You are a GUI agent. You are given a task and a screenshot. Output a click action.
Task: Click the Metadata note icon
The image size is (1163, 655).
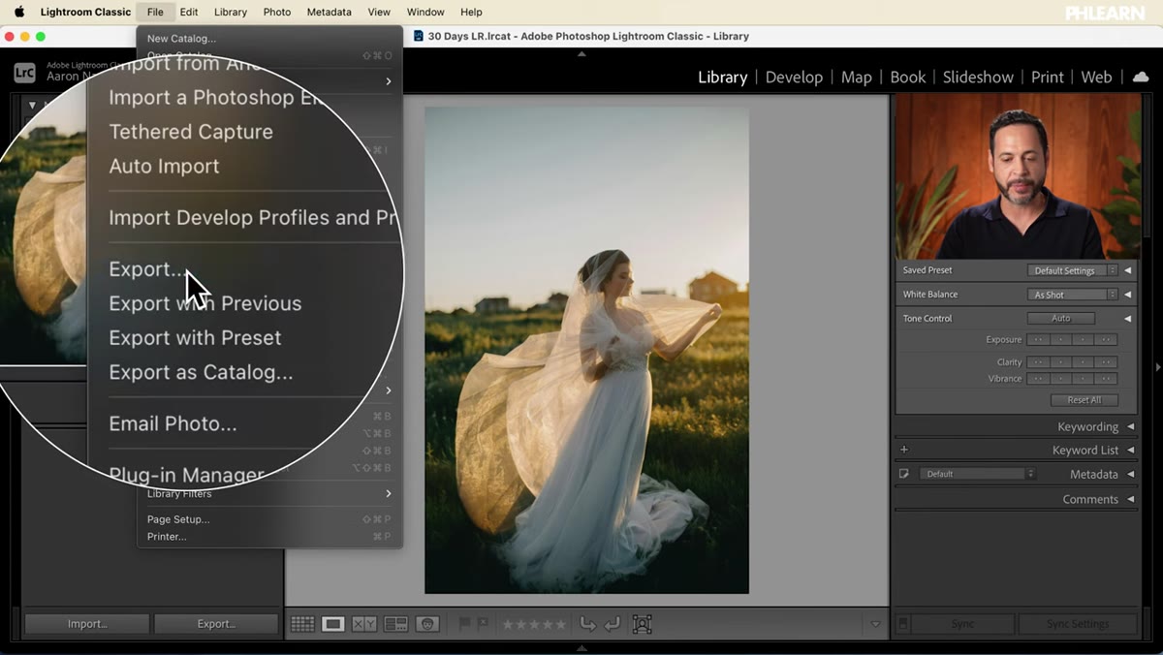(x=904, y=474)
